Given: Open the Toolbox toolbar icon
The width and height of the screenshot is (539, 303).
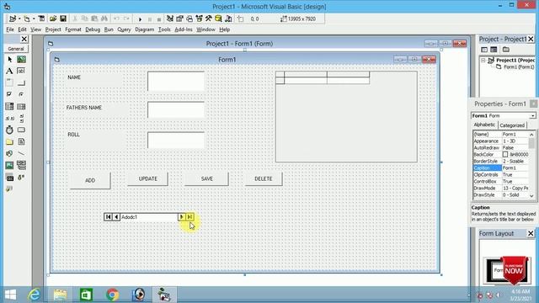Looking at the screenshot, I should point(208,19).
